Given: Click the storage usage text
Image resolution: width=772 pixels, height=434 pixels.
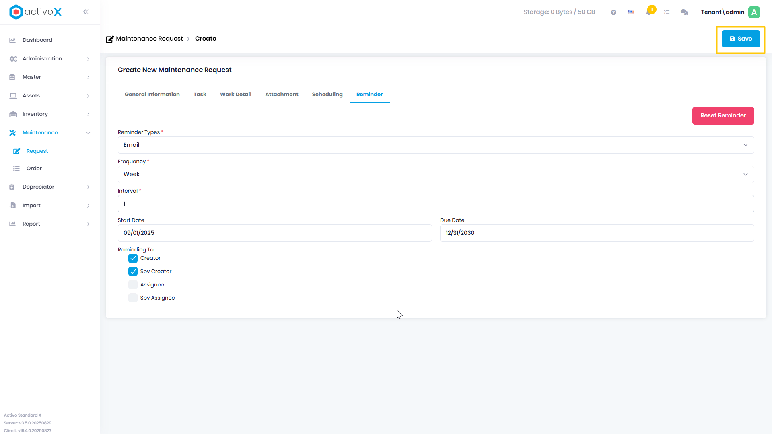Looking at the screenshot, I should point(559,12).
